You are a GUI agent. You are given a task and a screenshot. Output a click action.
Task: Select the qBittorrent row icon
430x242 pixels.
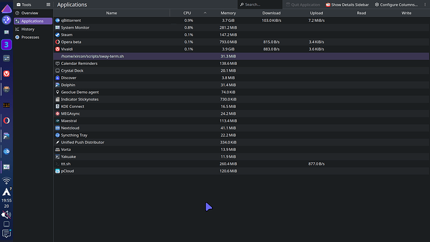57,21
